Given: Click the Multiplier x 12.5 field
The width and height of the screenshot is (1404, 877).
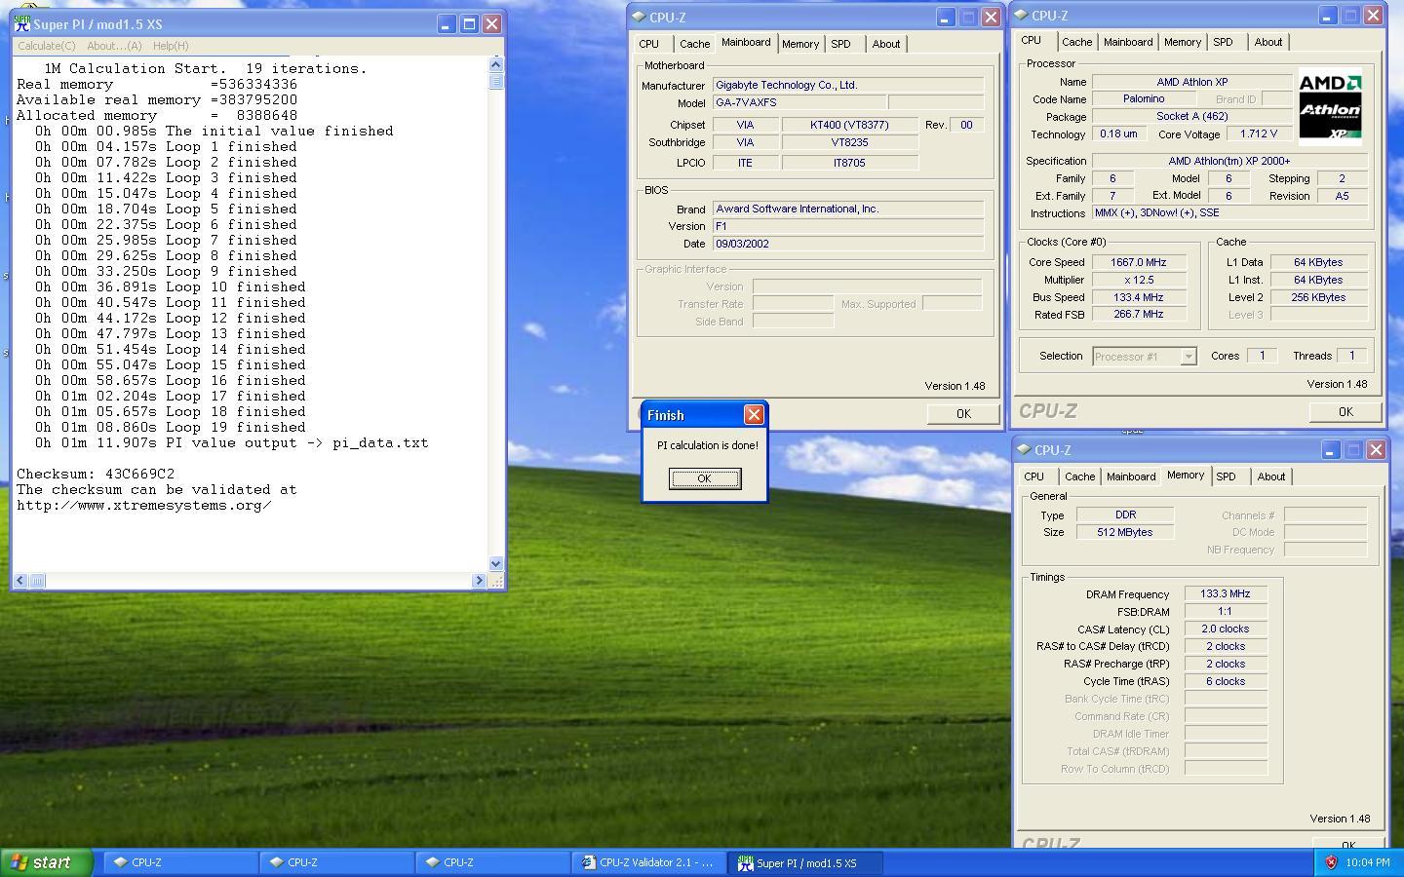Looking at the screenshot, I should tap(1138, 280).
